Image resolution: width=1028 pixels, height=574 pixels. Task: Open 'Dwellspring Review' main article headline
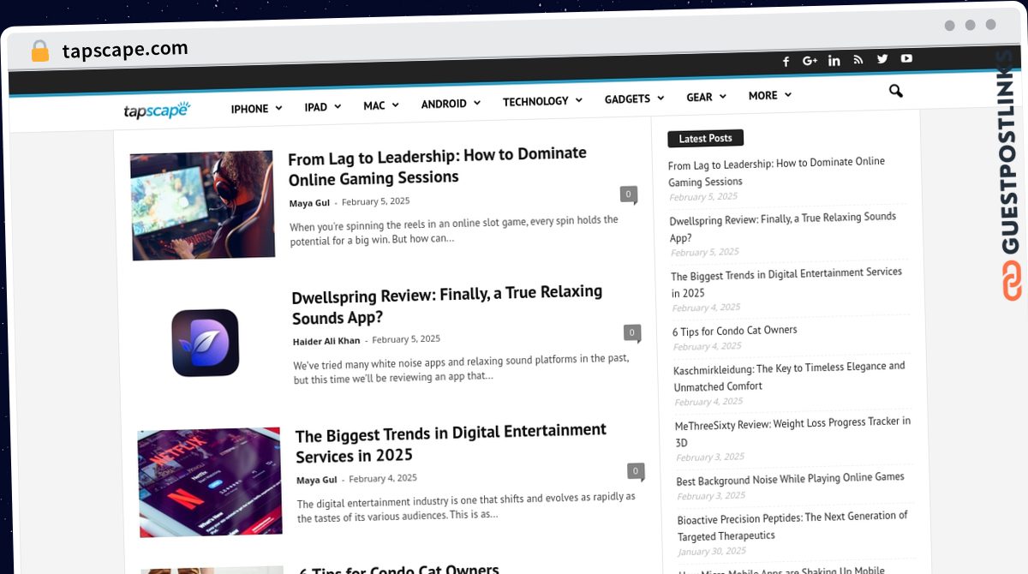pyautogui.click(x=447, y=305)
